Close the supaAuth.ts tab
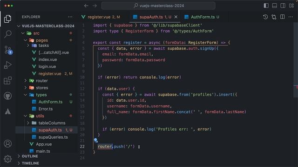 pyautogui.click(x=176, y=17)
